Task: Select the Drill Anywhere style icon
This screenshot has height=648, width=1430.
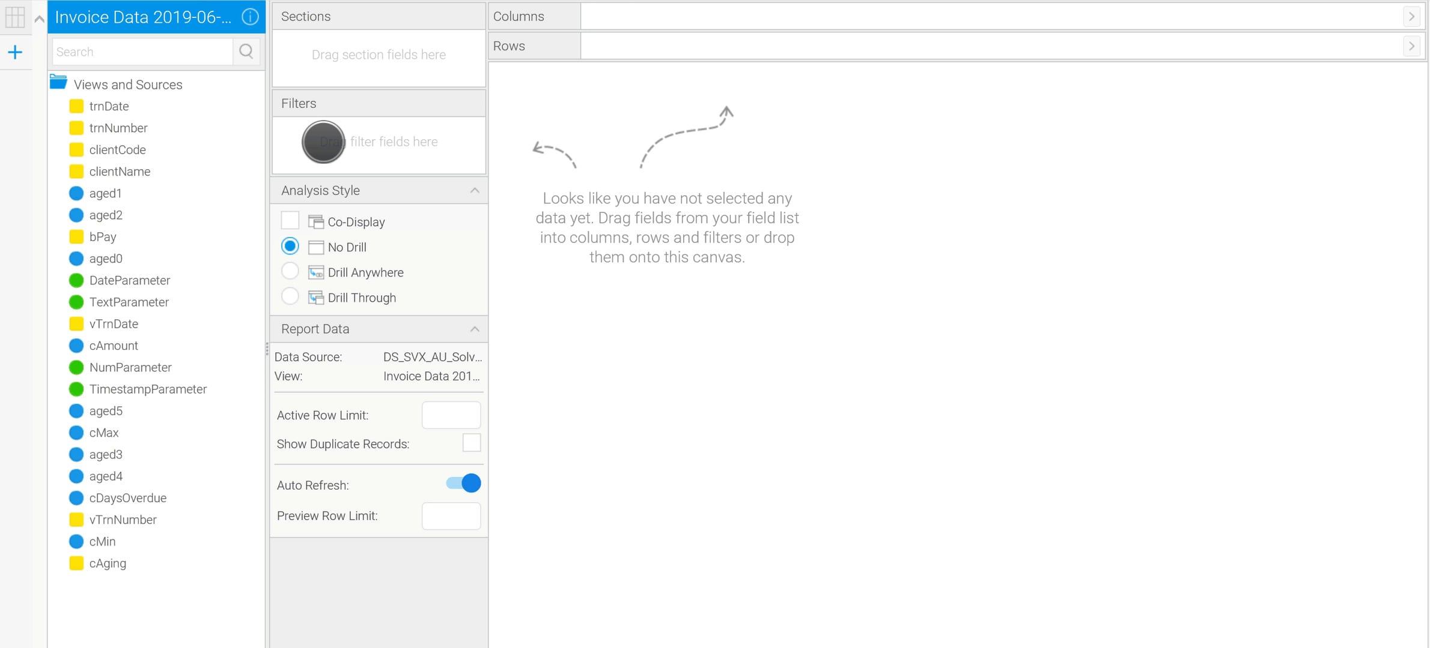Action: tap(316, 272)
